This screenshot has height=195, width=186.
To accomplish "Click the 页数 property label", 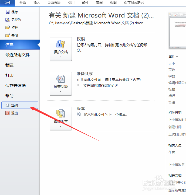I will [172, 70].
